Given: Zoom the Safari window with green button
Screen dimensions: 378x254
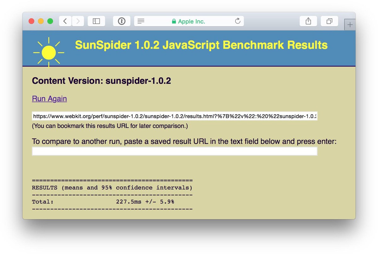Looking at the screenshot, I should (50, 21).
